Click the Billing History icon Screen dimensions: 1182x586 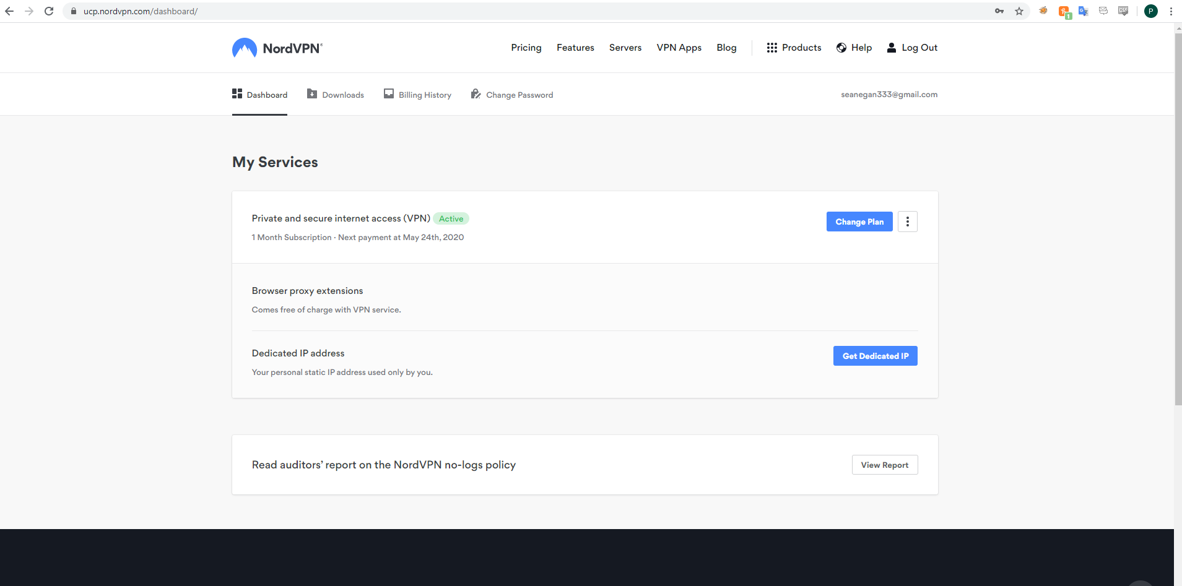pyautogui.click(x=389, y=93)
